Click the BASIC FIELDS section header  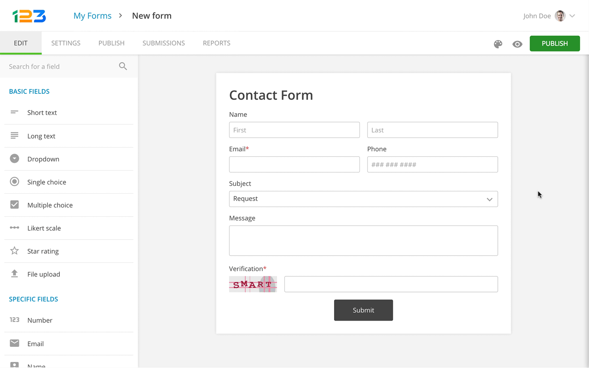click(x=29, y=91)
